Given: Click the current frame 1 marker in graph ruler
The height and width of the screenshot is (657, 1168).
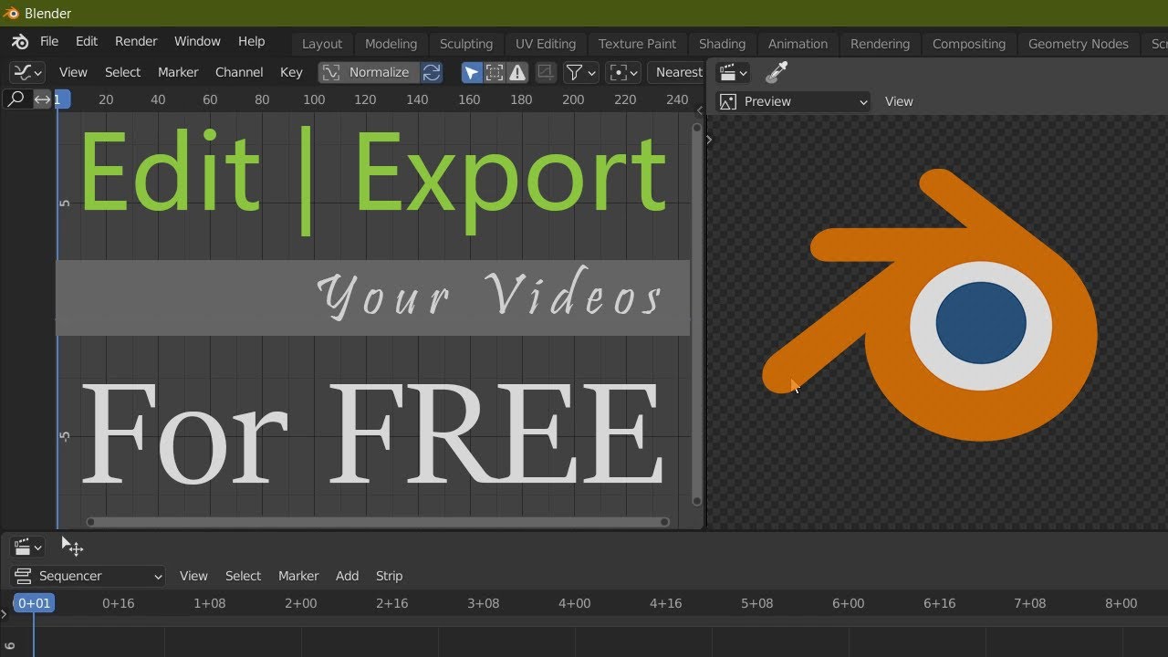Looking at the screenshot, I should pyautogui.click(x=61, y=99).
